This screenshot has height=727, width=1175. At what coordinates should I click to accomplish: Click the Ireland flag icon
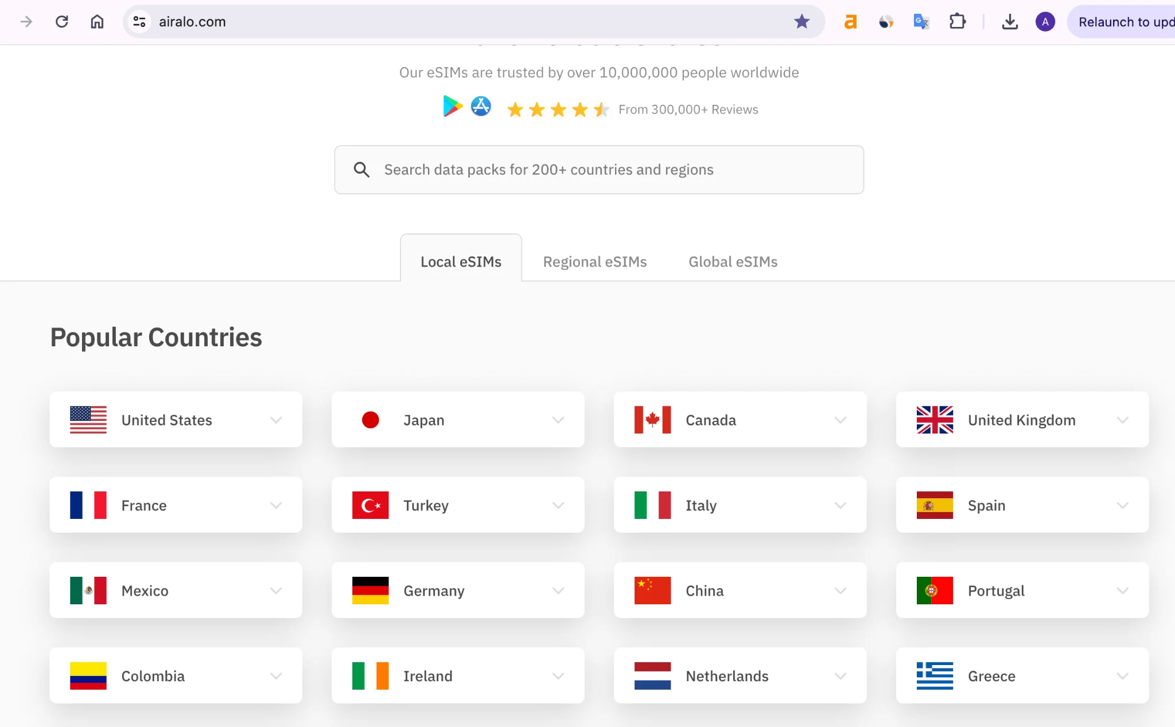(x=370, y=676)
